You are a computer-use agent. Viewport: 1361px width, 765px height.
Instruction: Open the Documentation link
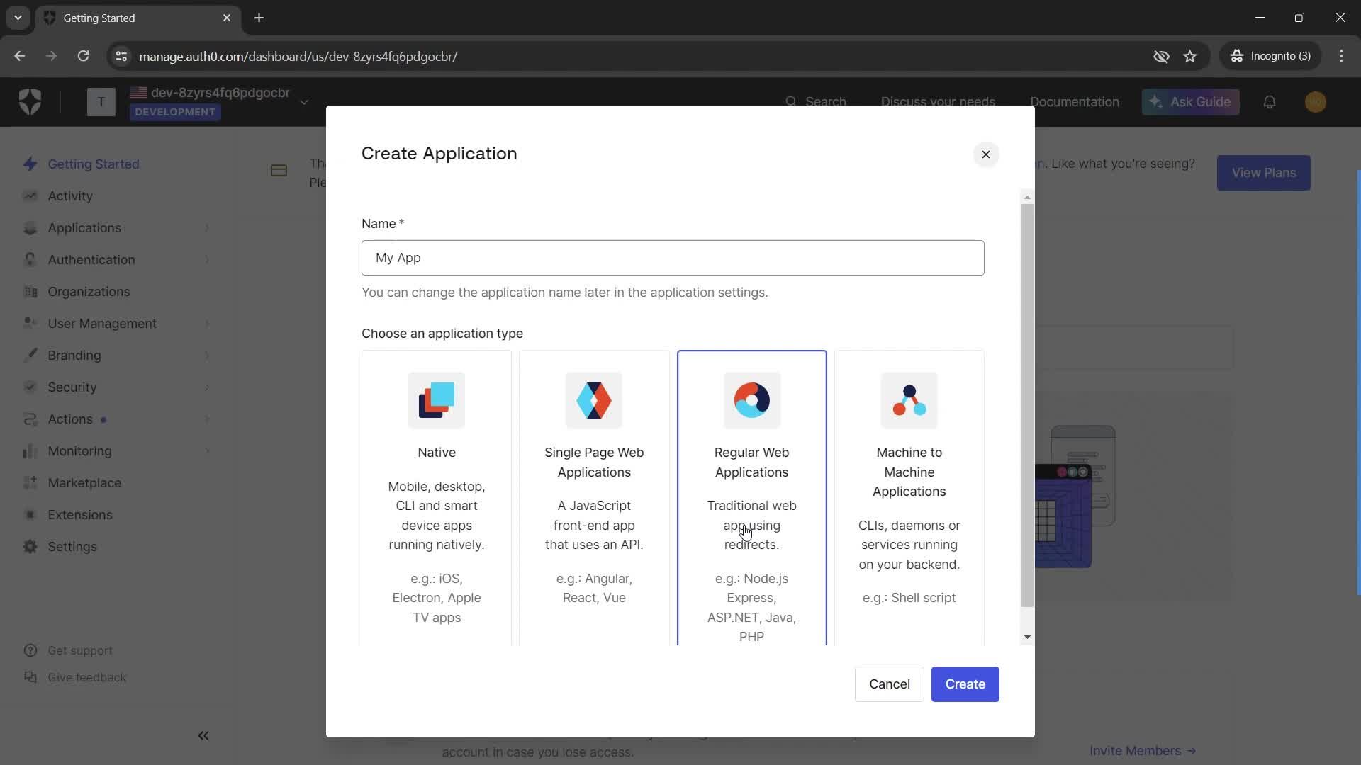pyautogui.click(x=1075, y=102)
